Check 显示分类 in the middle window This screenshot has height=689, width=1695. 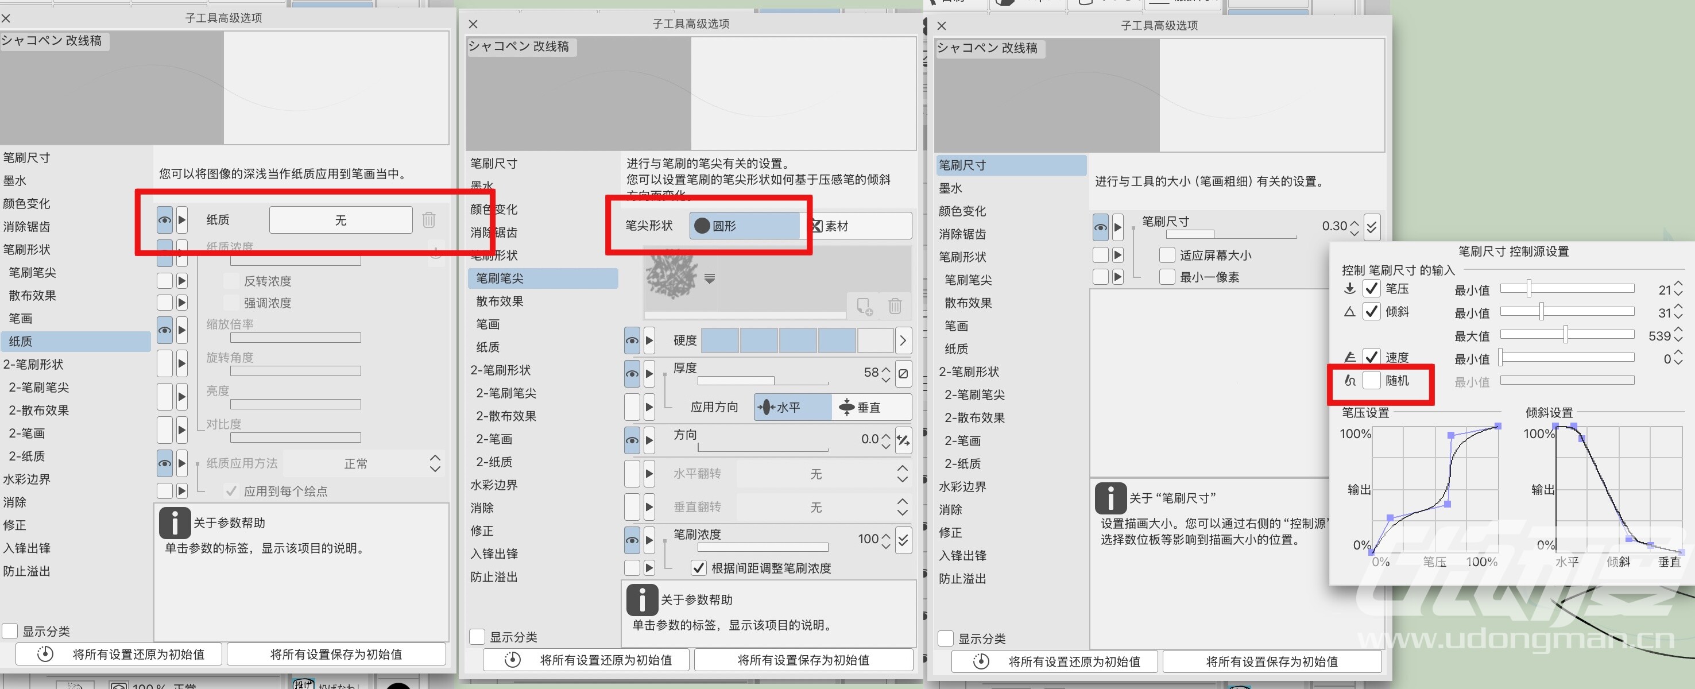click(x=477, y=637)
